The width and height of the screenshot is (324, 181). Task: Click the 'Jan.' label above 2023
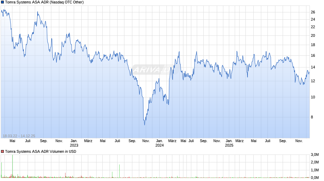pyautogui.click(x=74, y=141)
